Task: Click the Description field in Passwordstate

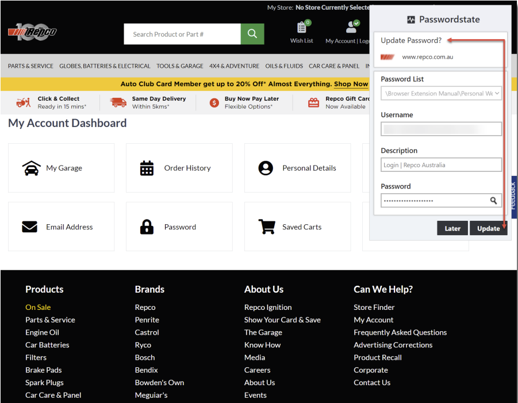Action: point(441,165)
